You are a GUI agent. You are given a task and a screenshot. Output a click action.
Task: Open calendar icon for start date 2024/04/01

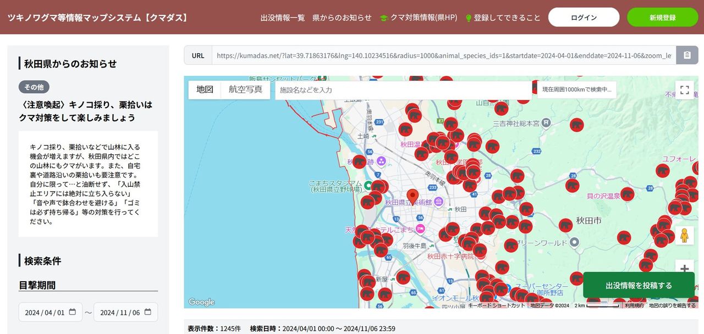tap(73, 312)
